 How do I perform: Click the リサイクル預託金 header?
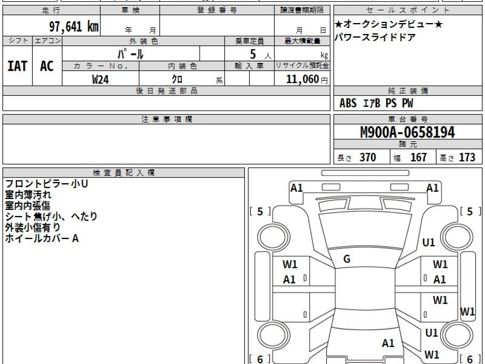302,66
